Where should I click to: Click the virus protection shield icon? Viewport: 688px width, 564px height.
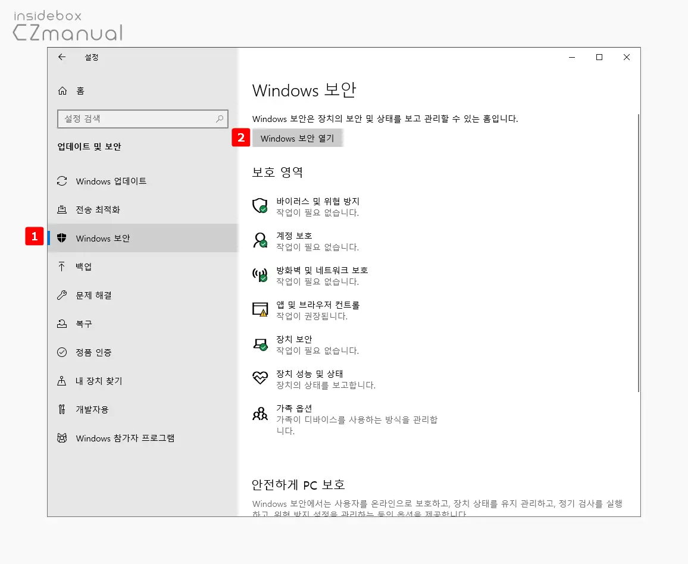[259, 205]
